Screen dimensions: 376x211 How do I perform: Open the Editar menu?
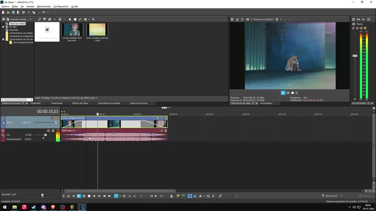pyautogui.click(x=15, y=6)
